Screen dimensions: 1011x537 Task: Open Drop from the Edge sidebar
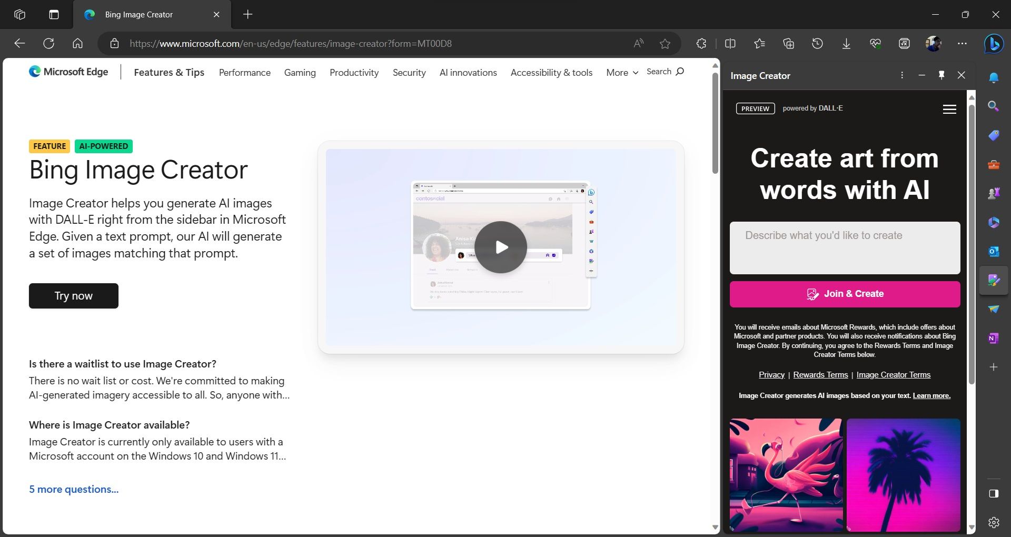point(993,309)
